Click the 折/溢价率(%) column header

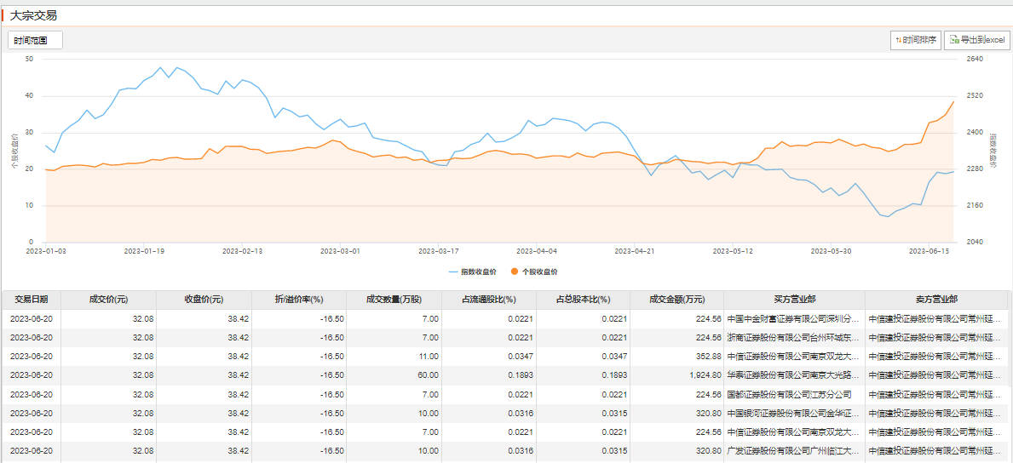tap(298, 300)
